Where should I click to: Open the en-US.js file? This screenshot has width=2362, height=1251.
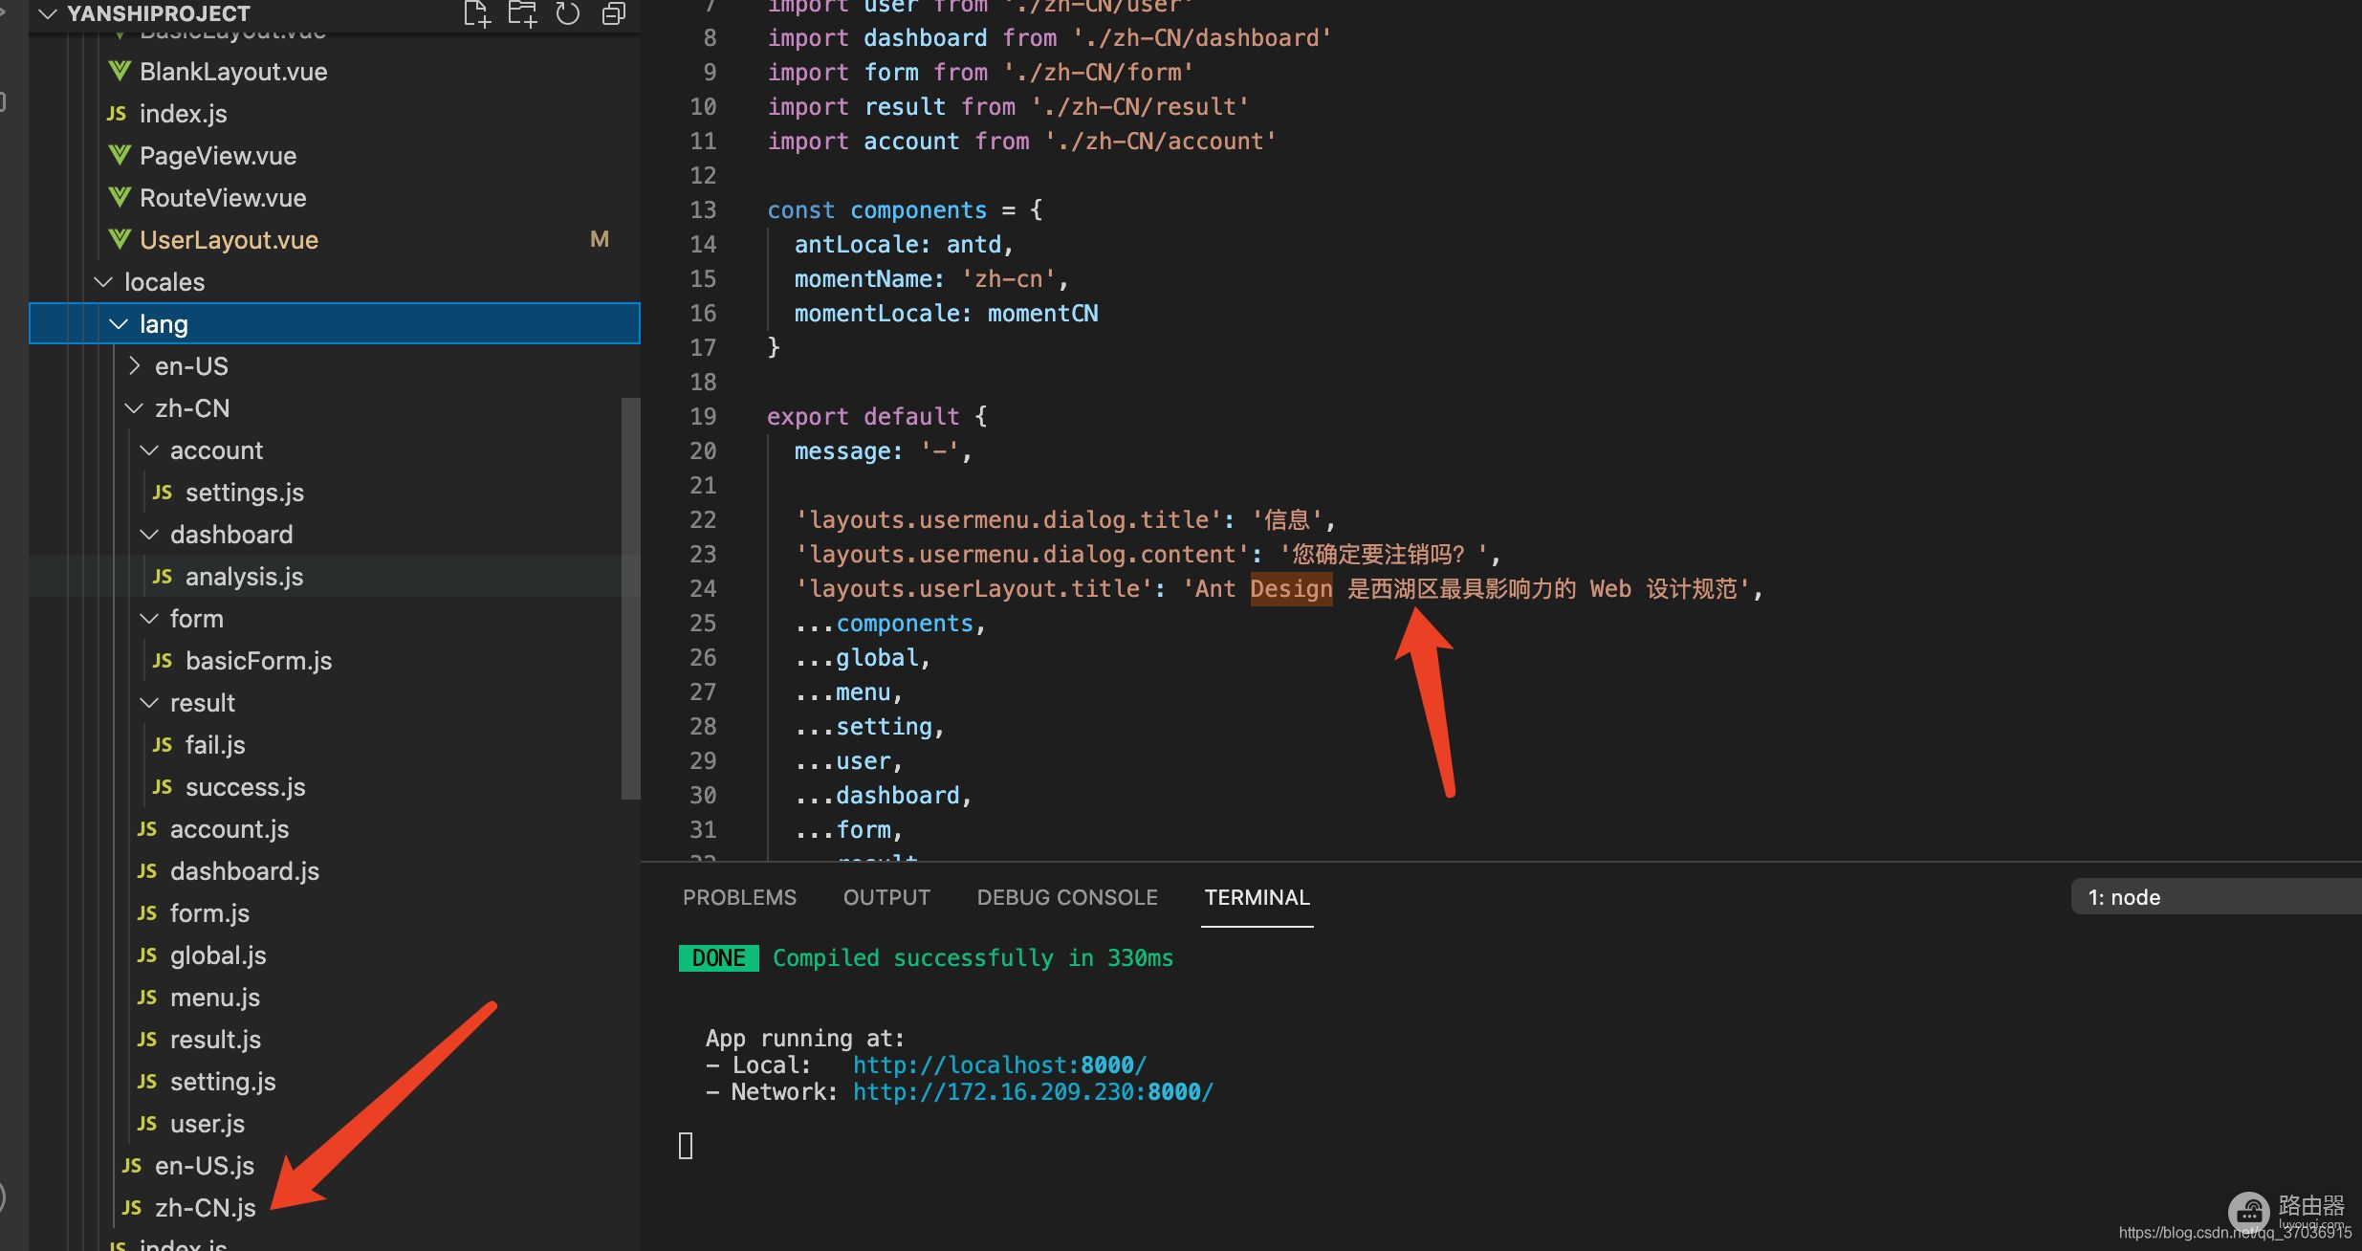[205, 1165]
